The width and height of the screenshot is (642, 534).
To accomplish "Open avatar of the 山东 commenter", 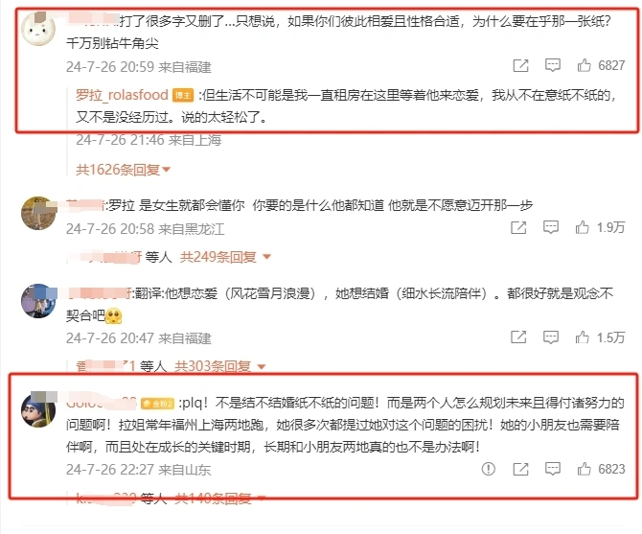I will 38,409.
